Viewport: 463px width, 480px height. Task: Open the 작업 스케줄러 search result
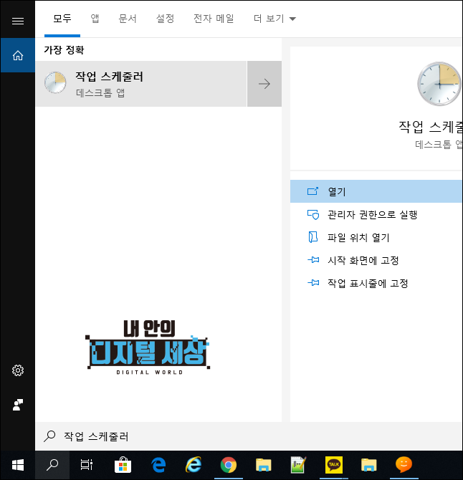pos(141,84)
